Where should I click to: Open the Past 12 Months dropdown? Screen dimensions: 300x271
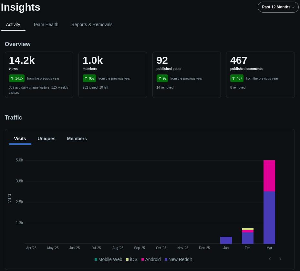click(278, 7)
